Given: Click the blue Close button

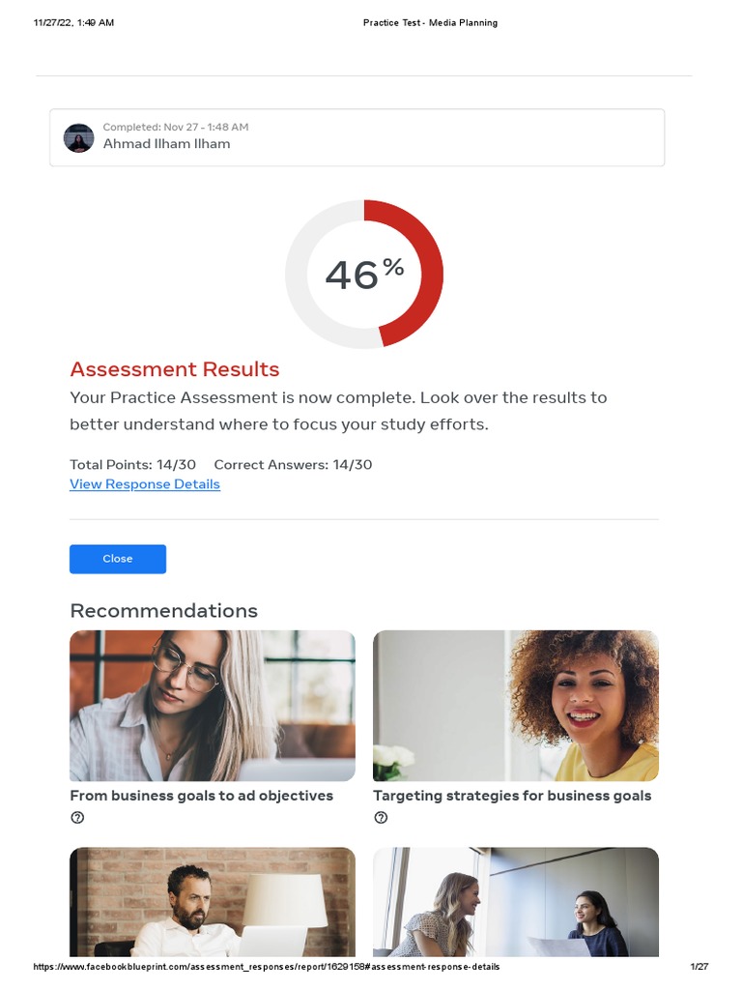Looking at the screenshot, I should 118,559.
